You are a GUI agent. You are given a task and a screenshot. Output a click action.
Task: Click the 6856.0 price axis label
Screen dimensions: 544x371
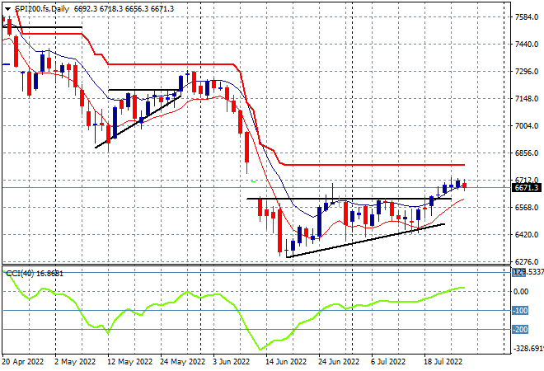527,153
